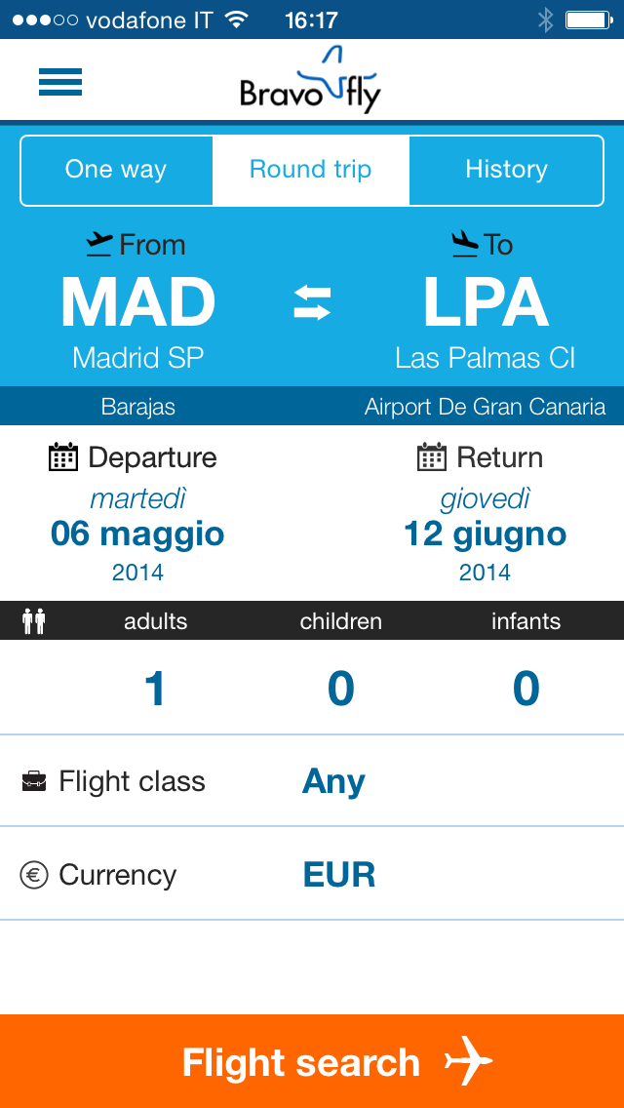Swap origin and destination airports
The height and width of the screenshot is (1108, 624).
click(312, 302)
